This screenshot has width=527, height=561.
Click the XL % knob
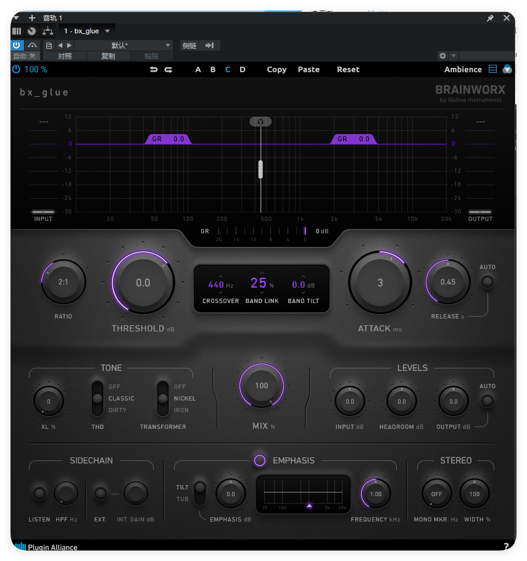(x=49, y=401)
